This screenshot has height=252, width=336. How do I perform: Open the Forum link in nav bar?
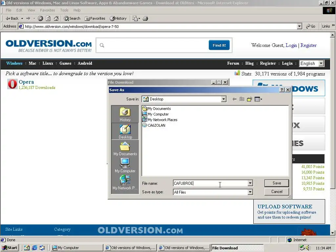click(x=233, y=63)
